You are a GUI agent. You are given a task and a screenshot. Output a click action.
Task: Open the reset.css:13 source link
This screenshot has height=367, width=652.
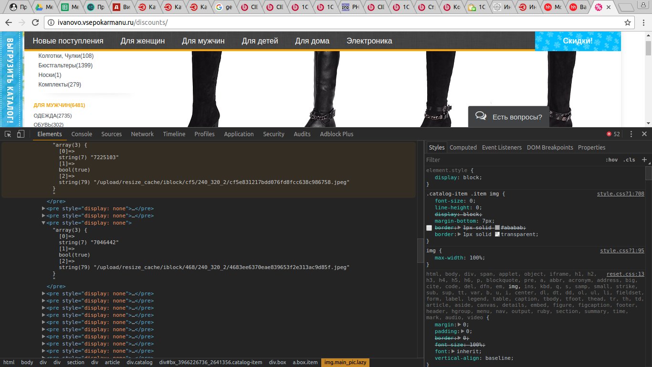coord(625,274)
